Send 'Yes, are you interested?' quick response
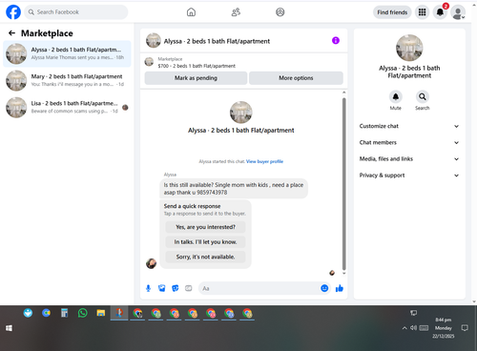 pyautogui.click(x=205, y=227)
